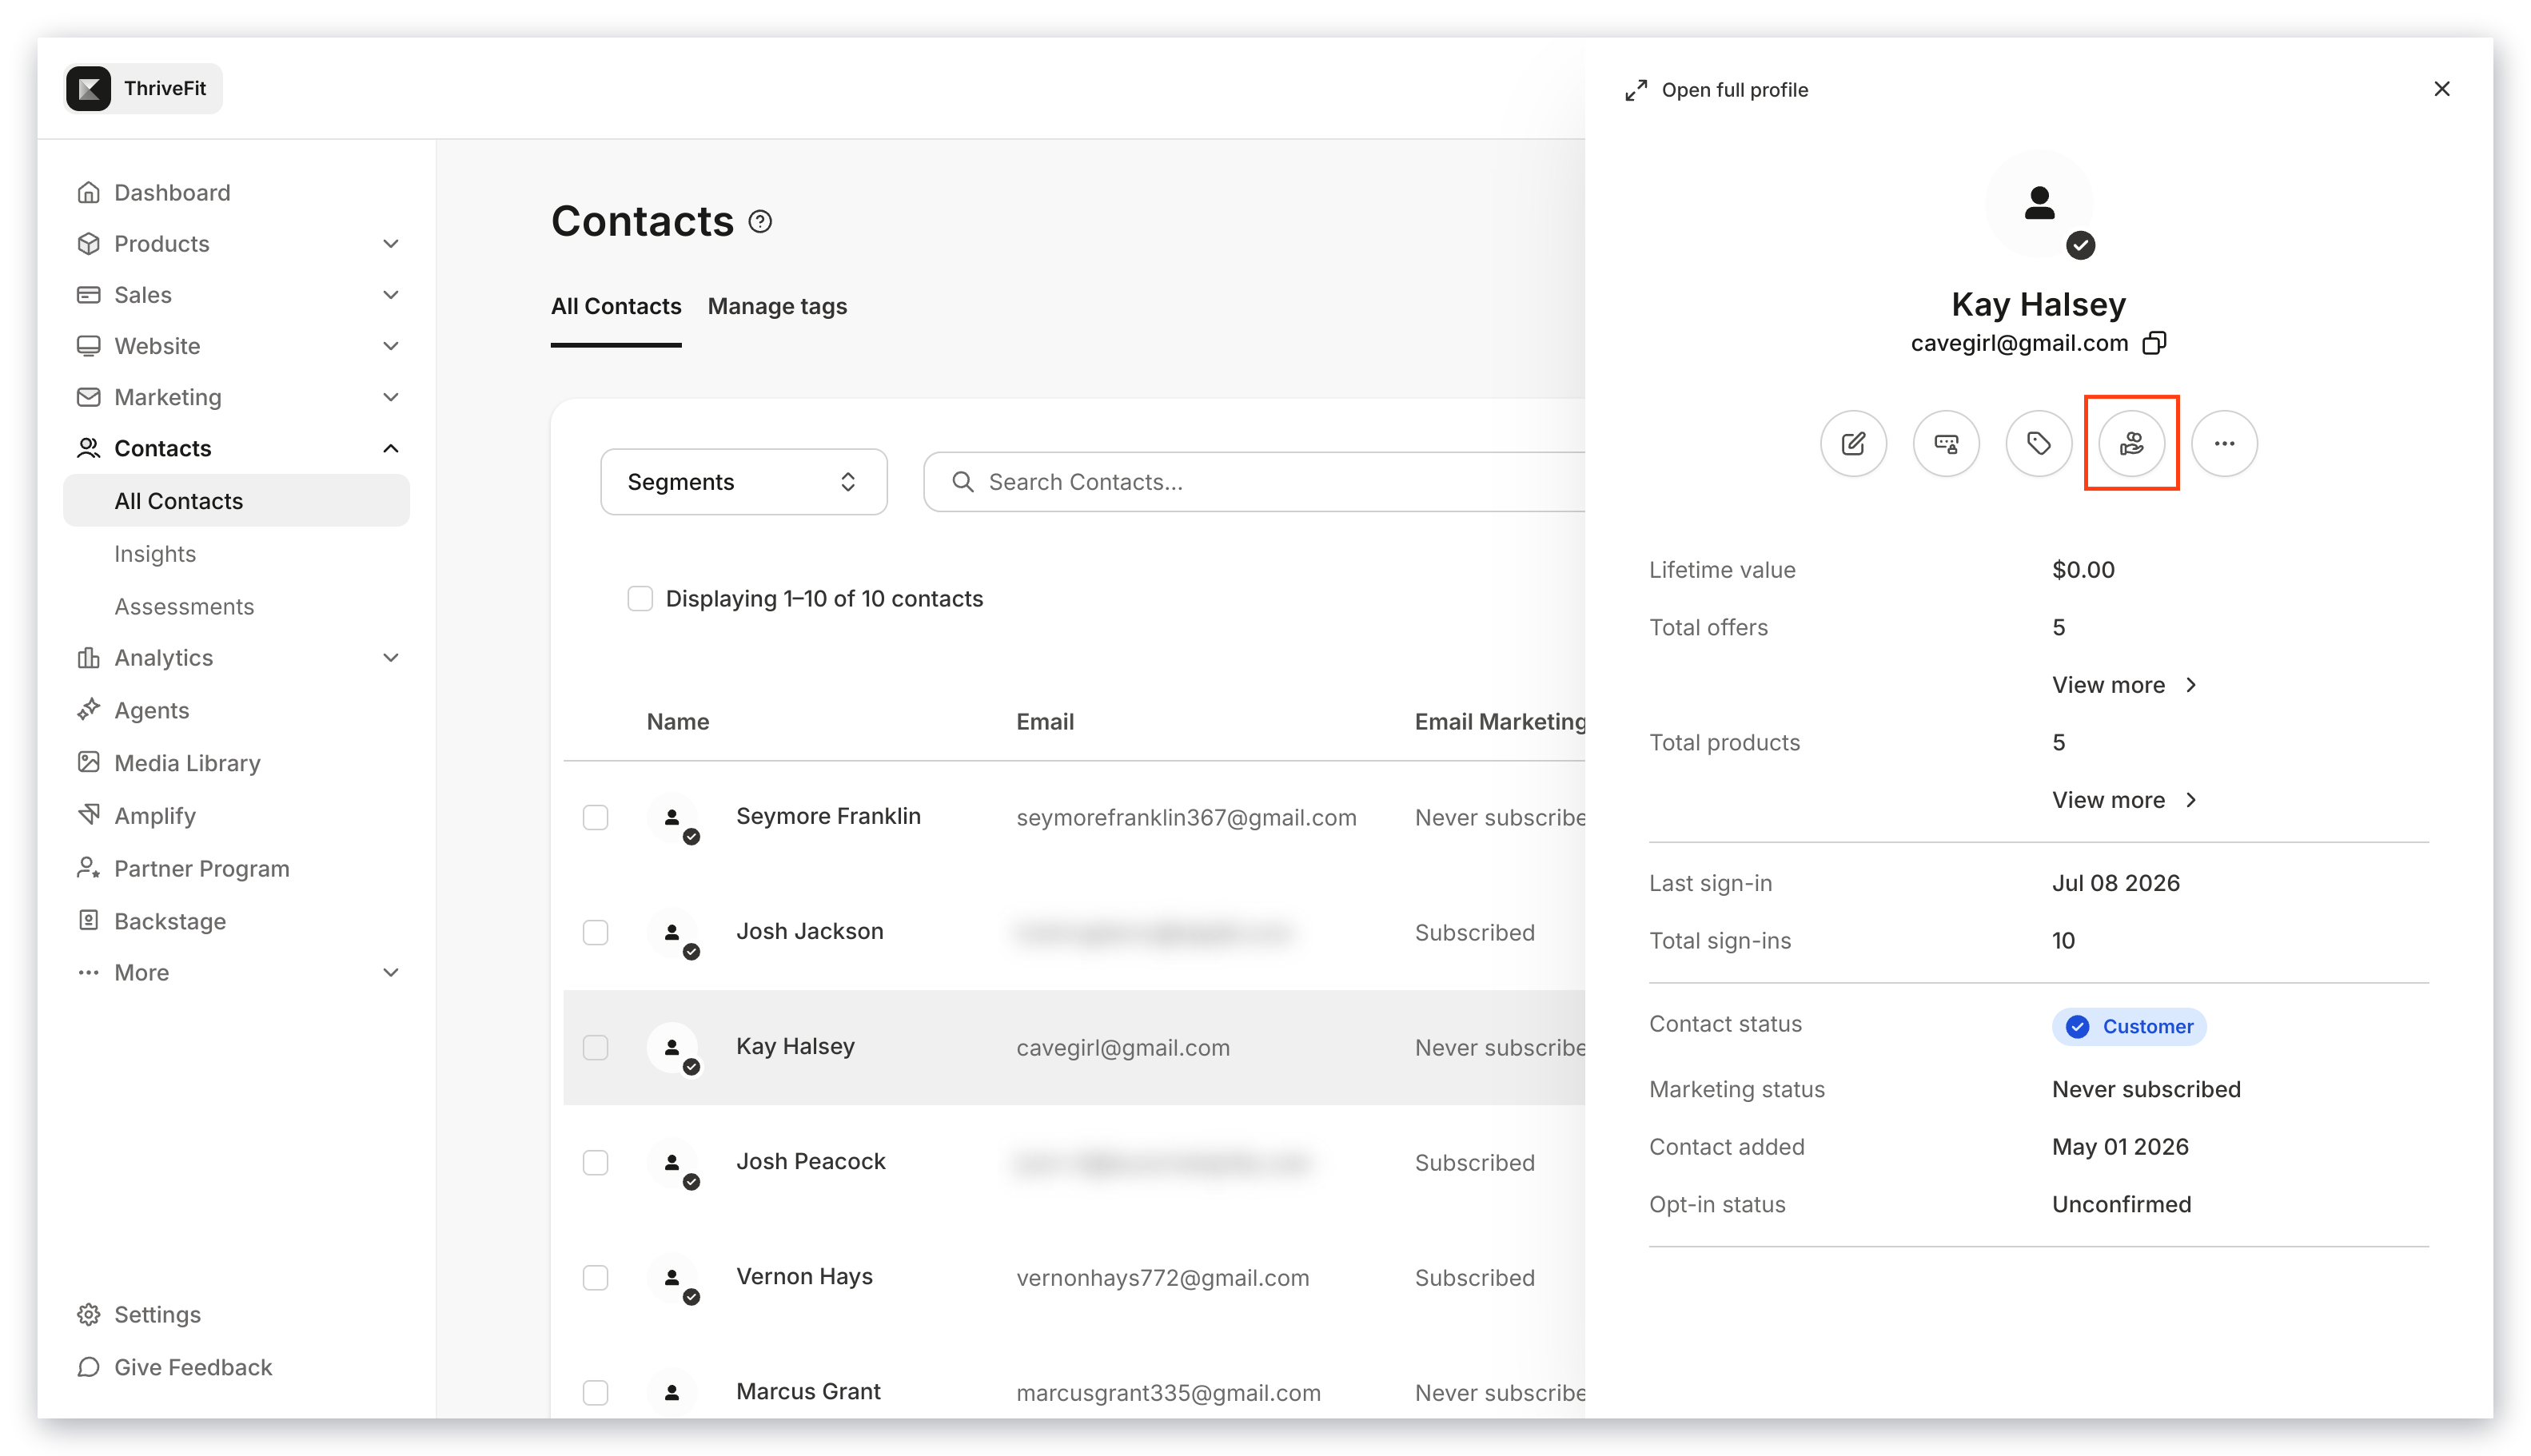The height and width of the screenshot is (1456, 2531).
Task: Click the Products cube icon
Action: (x=88, y=243)
